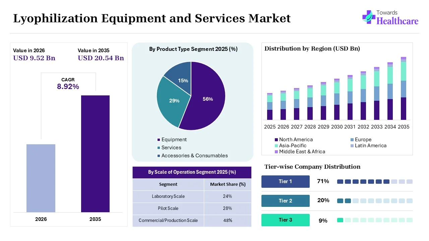Click the Tier 3 progress indicator
The height and width of the screenshot is (241, 429).
[375, 220]
